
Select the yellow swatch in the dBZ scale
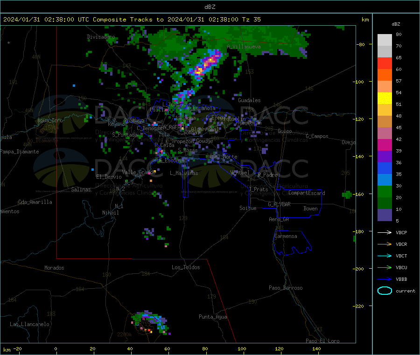[x=385, y=98]
